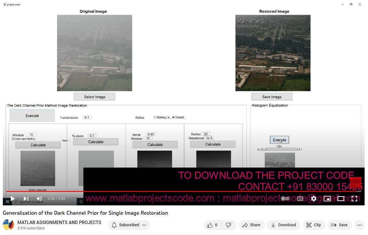Click the Share button

[x=252, y=225]
